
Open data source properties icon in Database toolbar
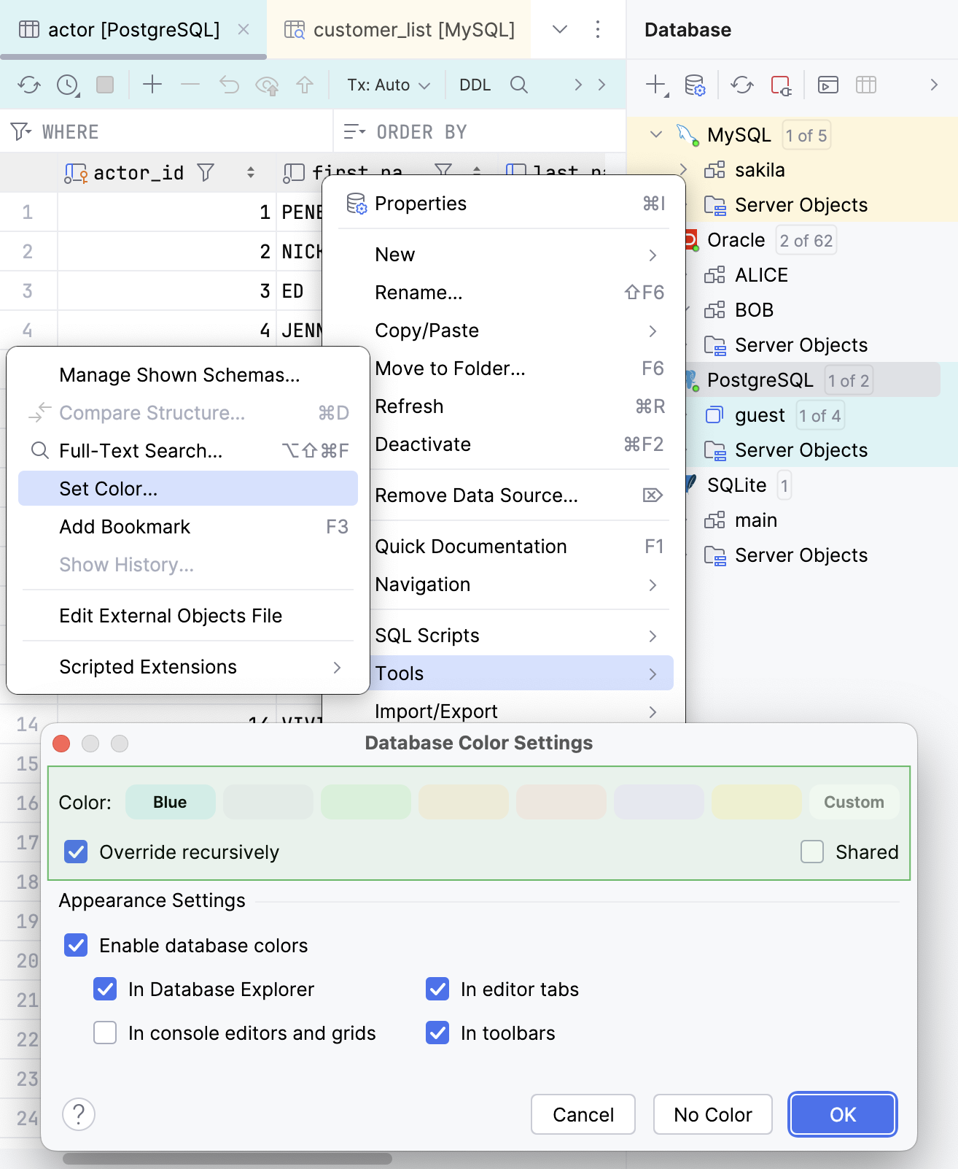click(x=695, y=85)
